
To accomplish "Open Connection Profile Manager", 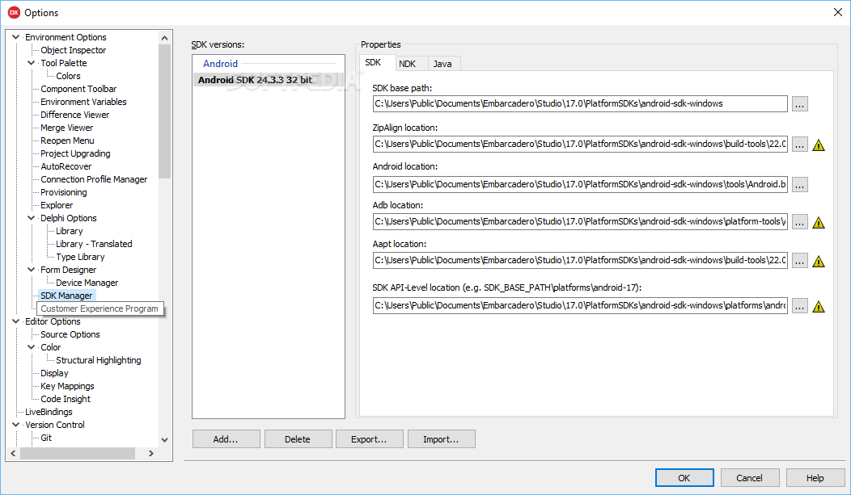I will point(94,179).
